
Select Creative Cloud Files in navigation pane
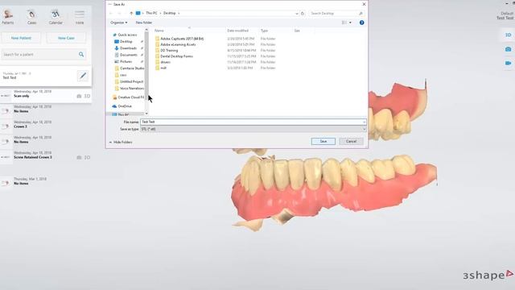tap(130, 97)
